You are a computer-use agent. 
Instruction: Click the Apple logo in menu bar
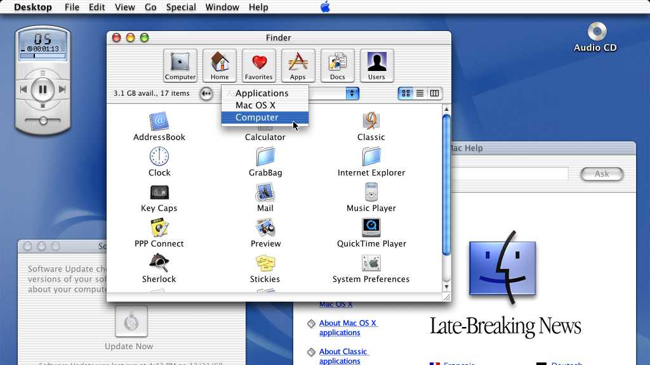coord(325,7)
